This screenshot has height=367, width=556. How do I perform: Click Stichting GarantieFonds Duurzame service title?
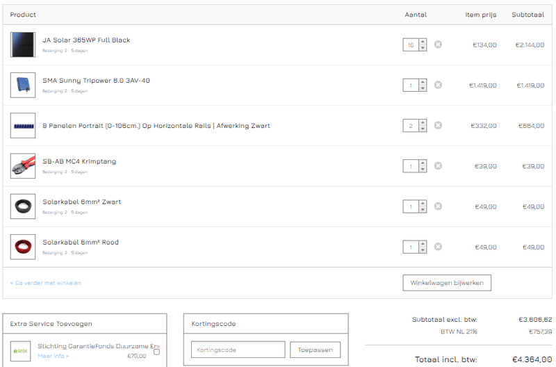(x=98, y=346)
